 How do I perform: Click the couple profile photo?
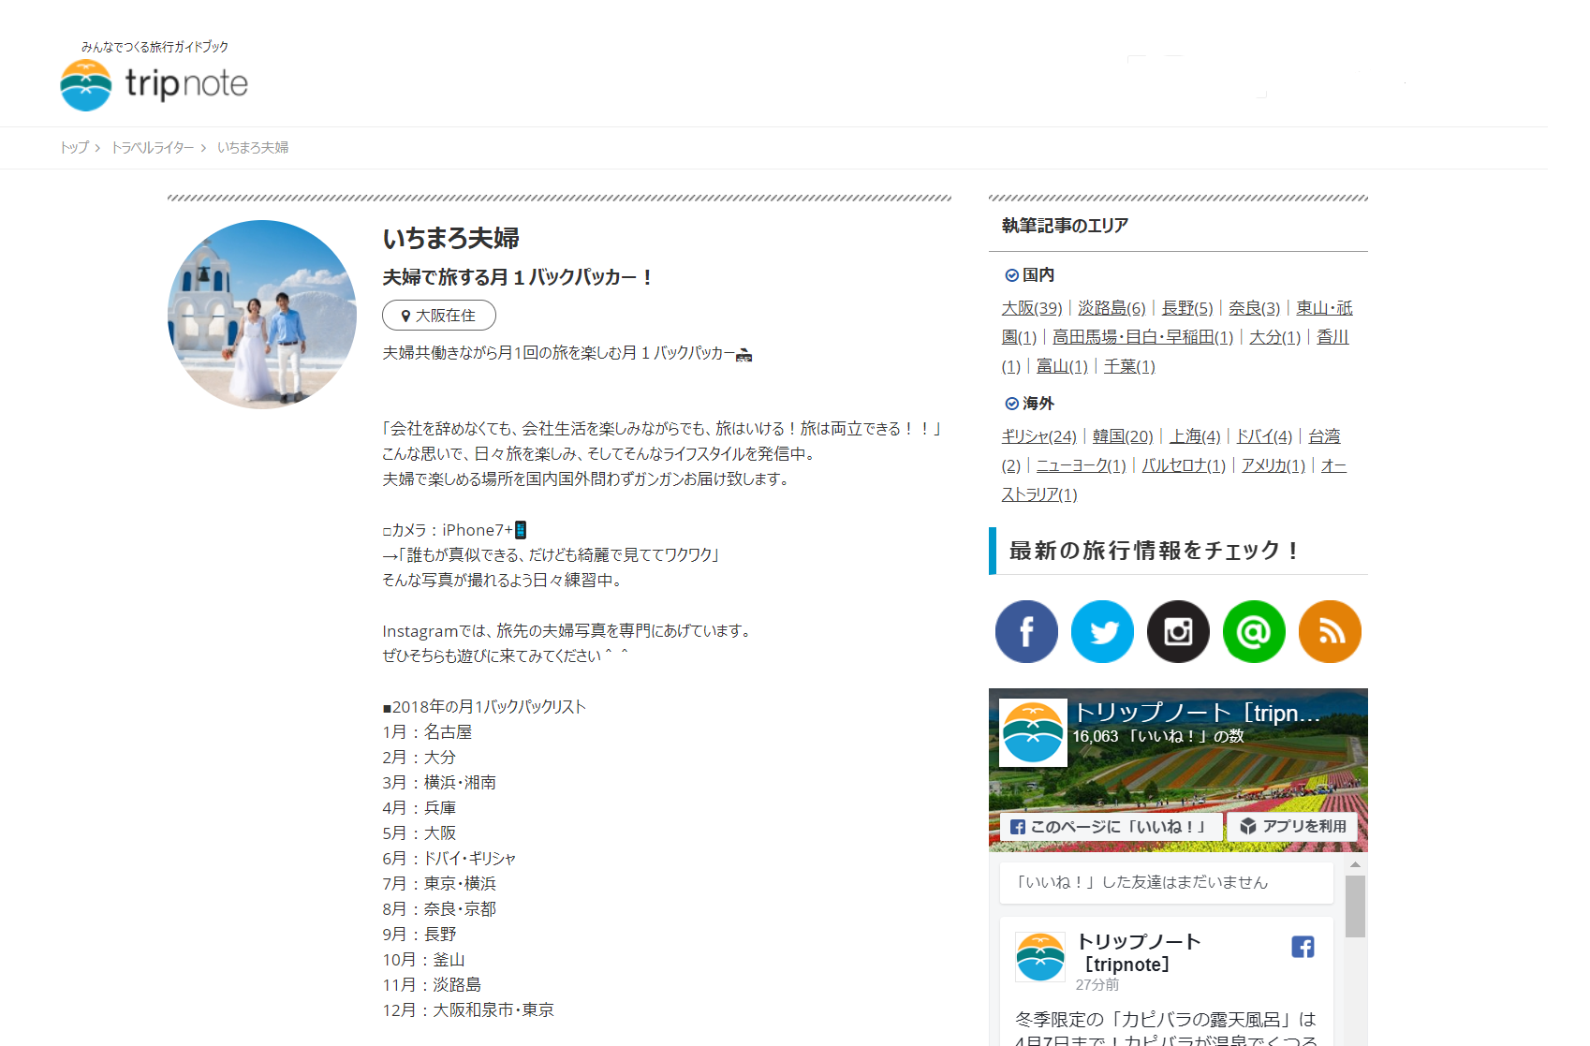pos(262,315)
